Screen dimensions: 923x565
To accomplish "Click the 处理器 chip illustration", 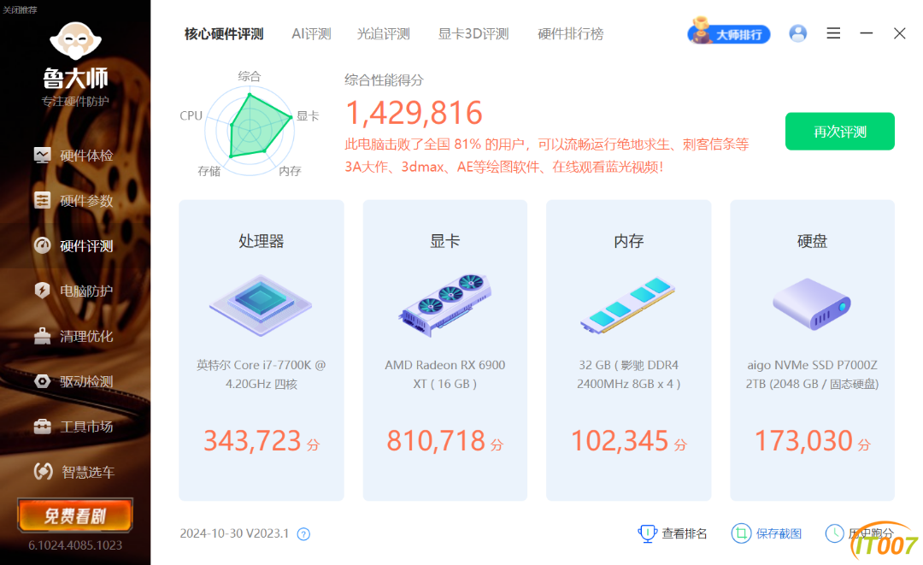I will click(261, 305).
